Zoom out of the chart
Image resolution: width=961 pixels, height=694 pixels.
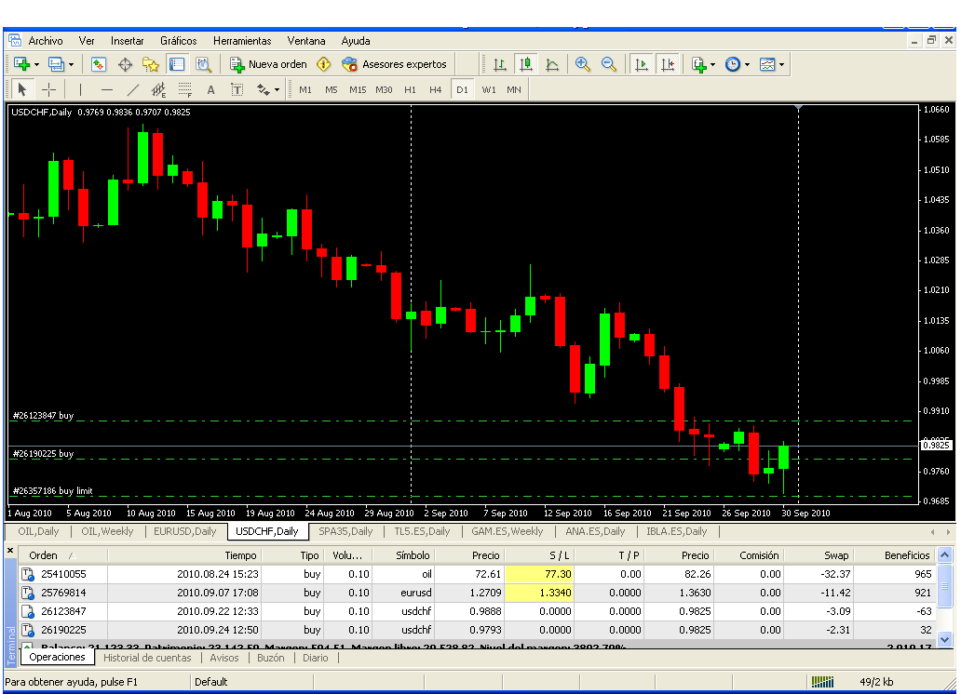[x=609, y=64]
